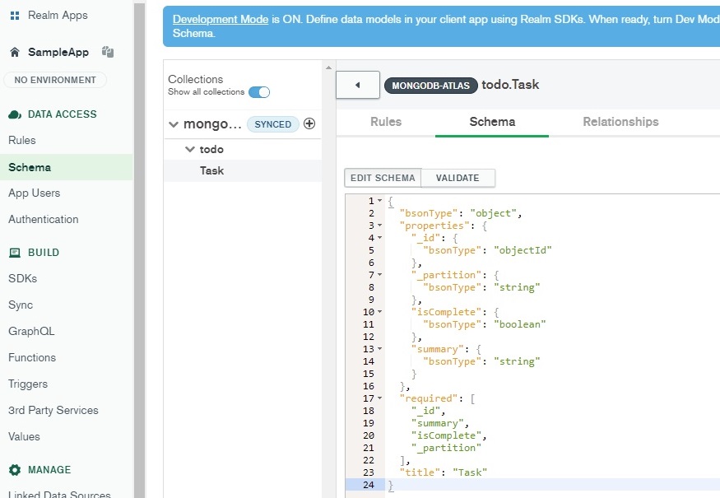Screen dimensions: 720x498
Task: Open the Relationships tab
Action: click(x=620, y=122)
